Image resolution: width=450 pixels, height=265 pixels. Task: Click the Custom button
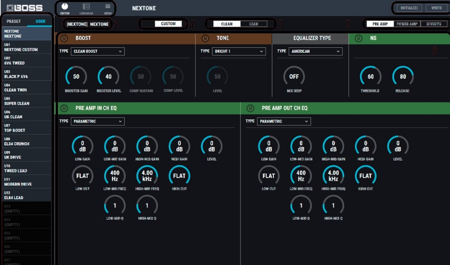168,24
